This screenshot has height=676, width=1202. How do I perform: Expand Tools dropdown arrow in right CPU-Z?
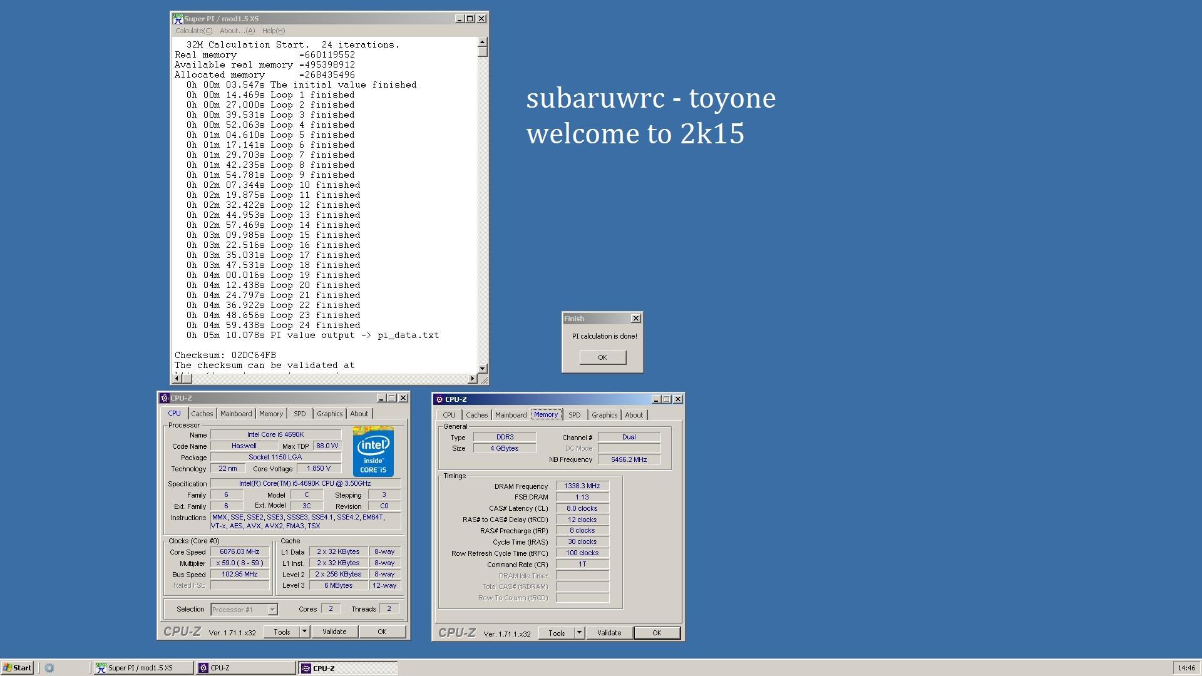point(579,633)
